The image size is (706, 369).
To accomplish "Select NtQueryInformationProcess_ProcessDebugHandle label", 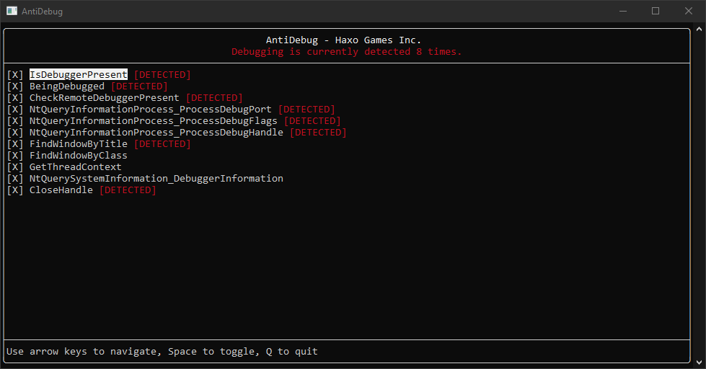I will click(156, 133).
